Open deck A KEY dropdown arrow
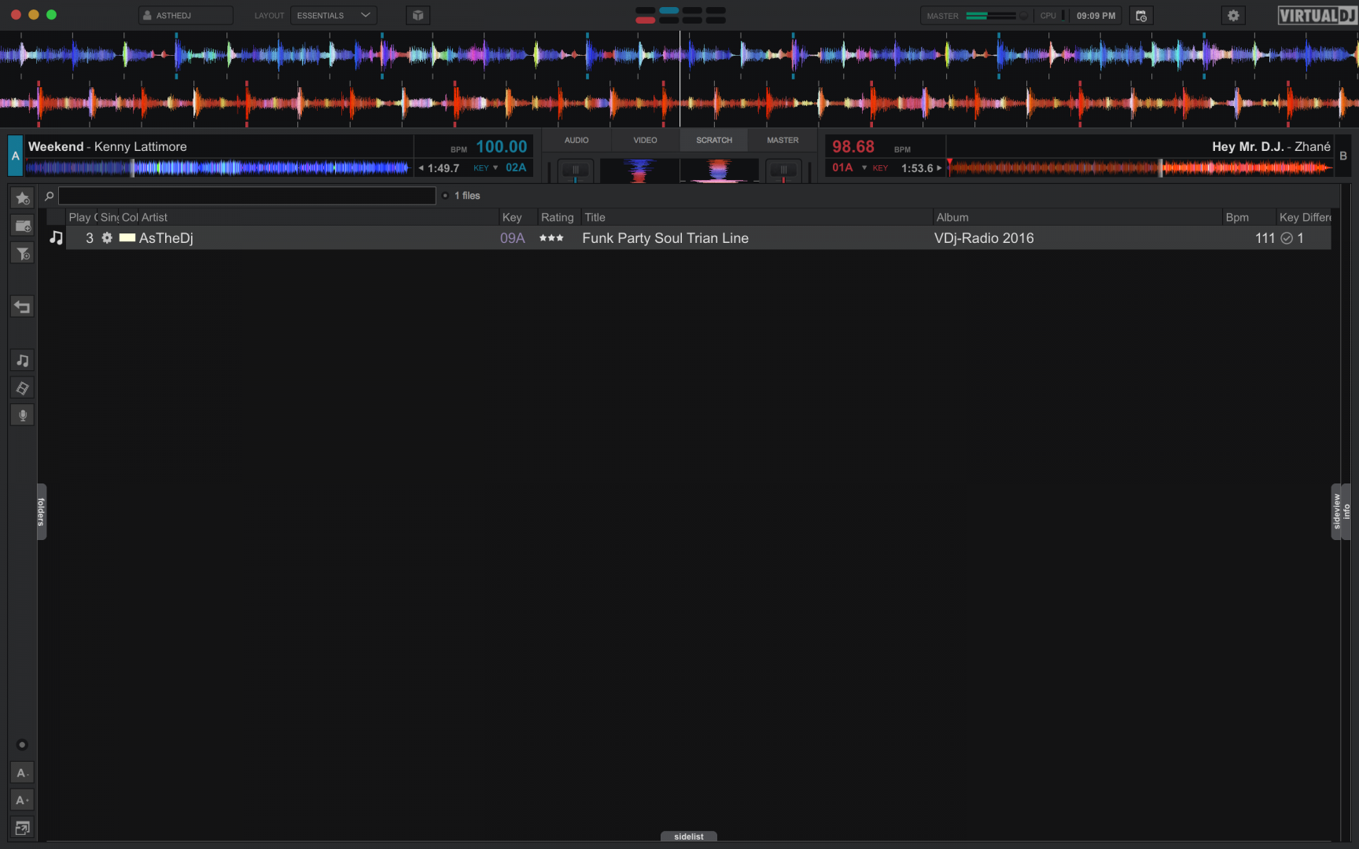The height and width of the screenshot is (849, 1359). (495, 167)
